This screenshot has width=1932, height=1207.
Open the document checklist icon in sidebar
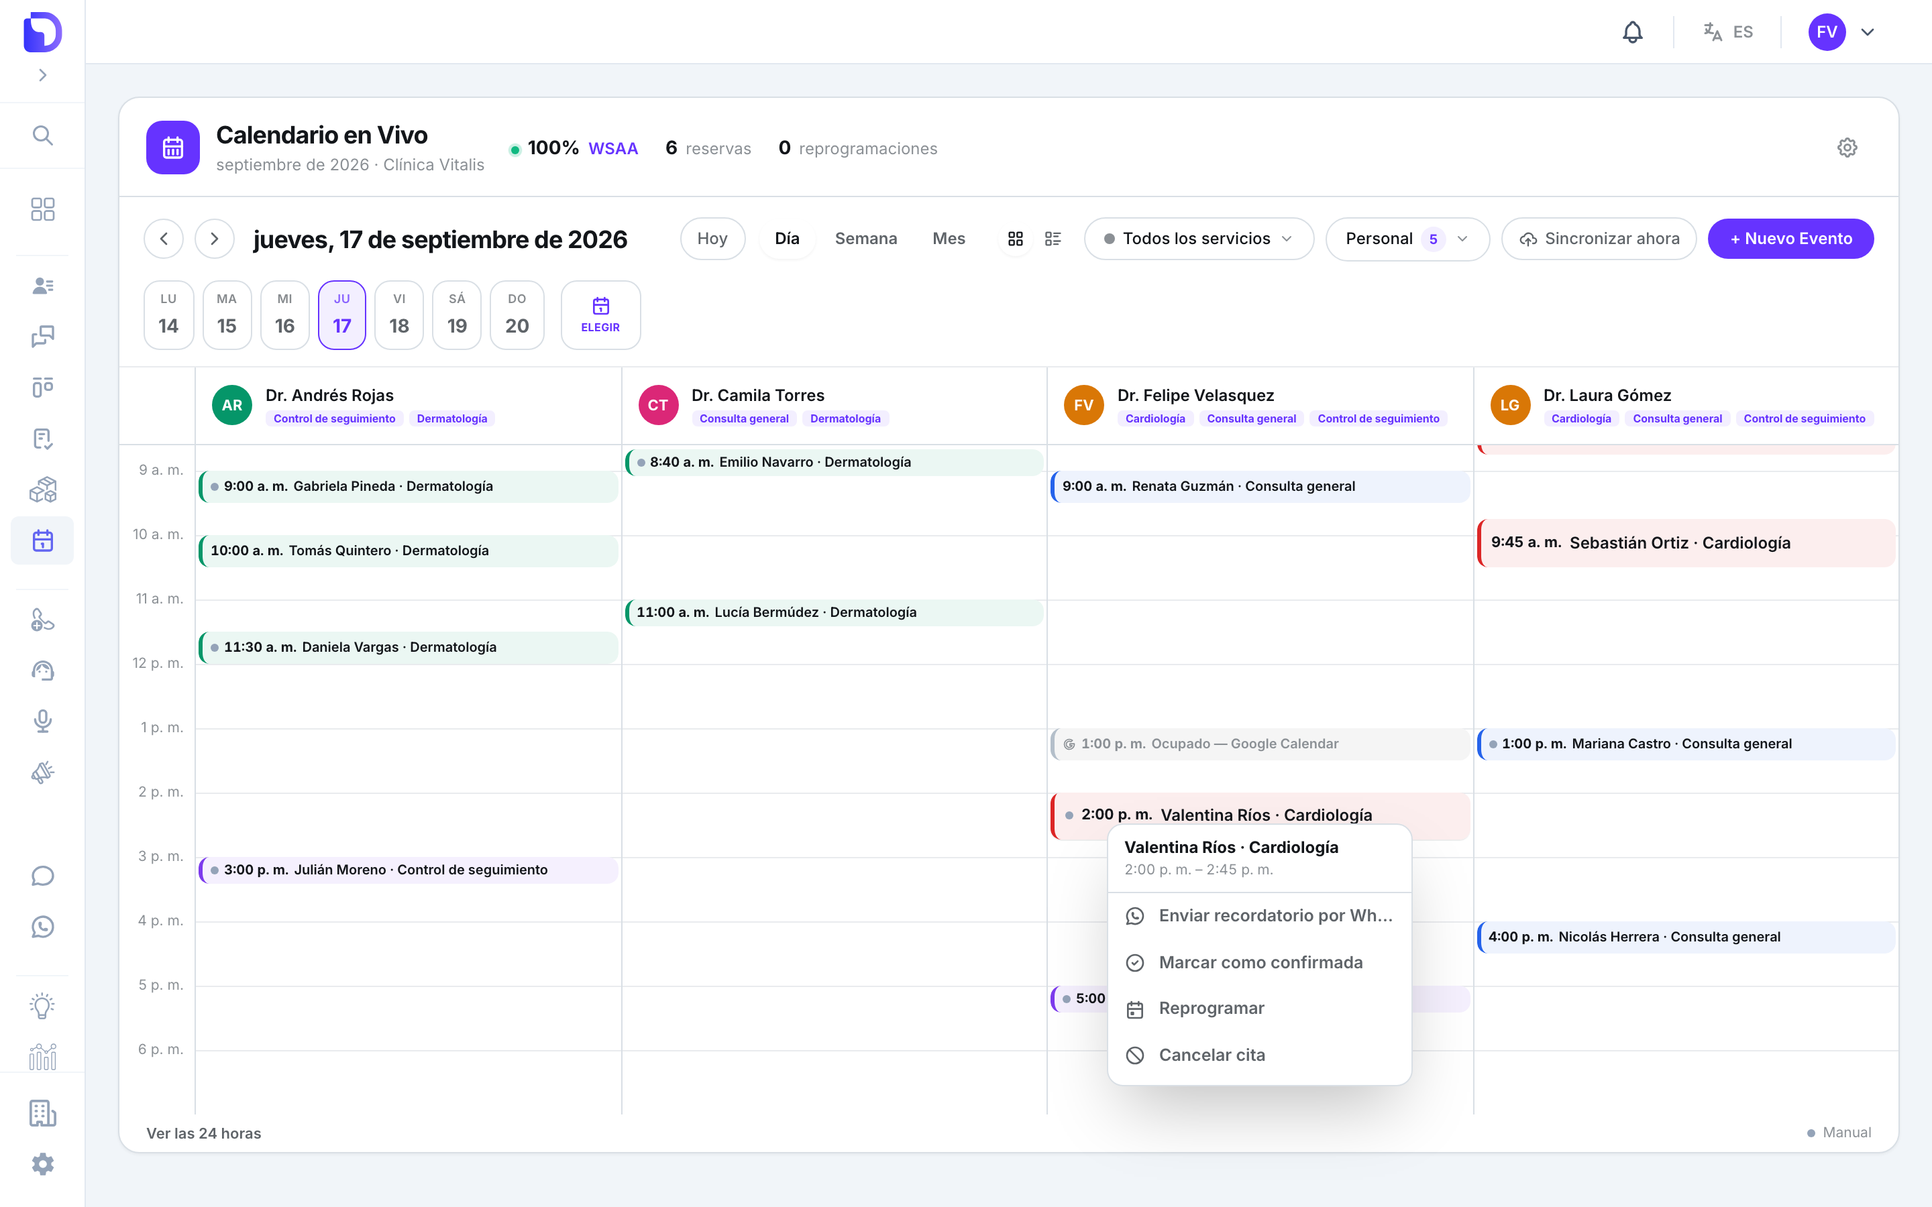(x=42, y=439)
